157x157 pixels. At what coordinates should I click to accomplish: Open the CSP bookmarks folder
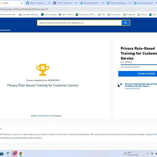[102, 15]
